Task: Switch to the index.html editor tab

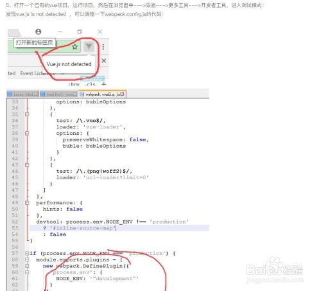Action: click(x=22, y=94)
